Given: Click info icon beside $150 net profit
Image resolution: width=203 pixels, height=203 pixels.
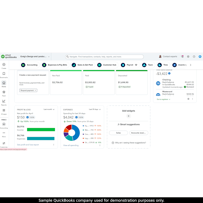Looking at the screenshot, I should [27, 117].
